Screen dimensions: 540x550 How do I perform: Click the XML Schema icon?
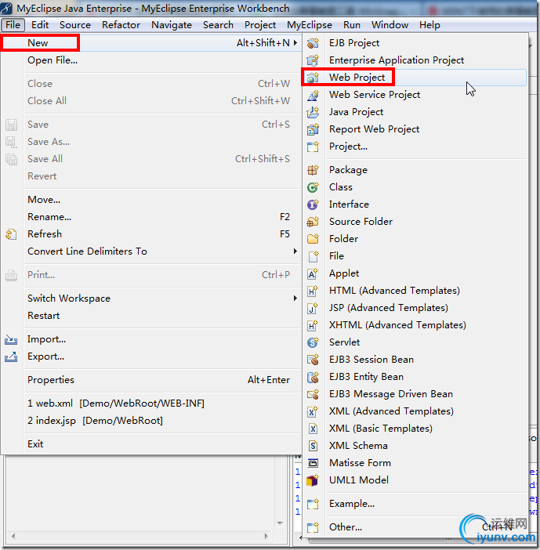click(313, 446)
